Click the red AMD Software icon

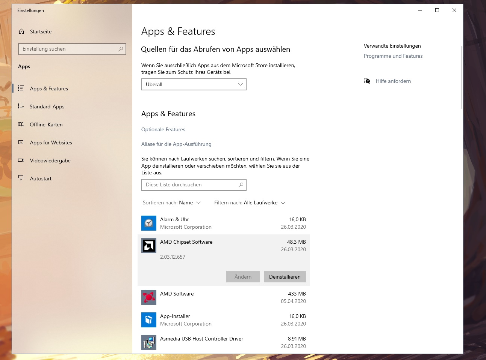pyautogui.click(x=149, y=297)
